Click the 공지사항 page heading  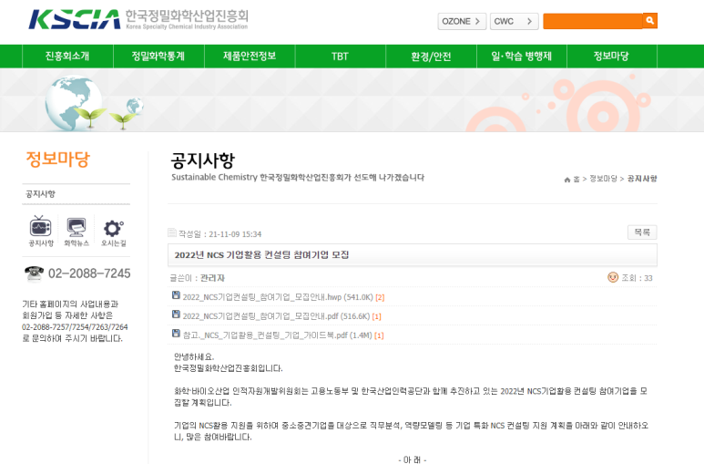(203, 160)
